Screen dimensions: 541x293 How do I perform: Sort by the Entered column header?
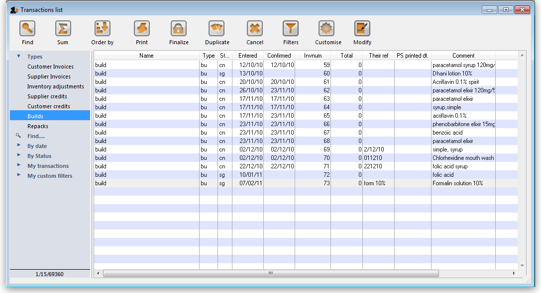point(247,56)
